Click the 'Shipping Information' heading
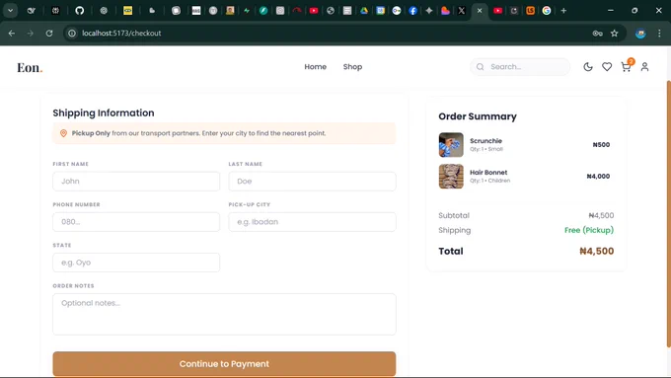This screenshot has height=378, width=671. pos(104,113)
